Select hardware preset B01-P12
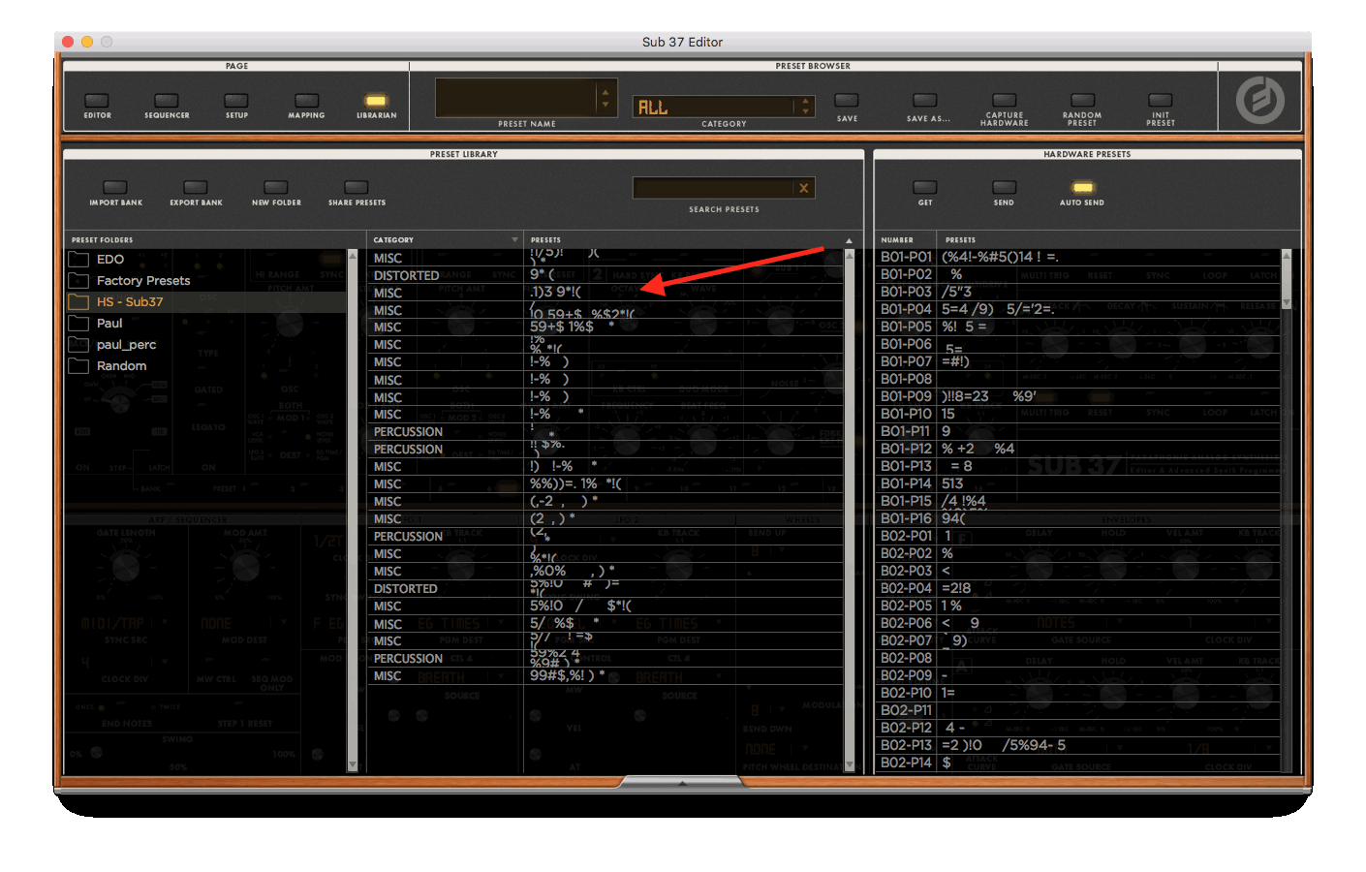The width and height of the screenshot is (1366, 872). pos(1078,450)
